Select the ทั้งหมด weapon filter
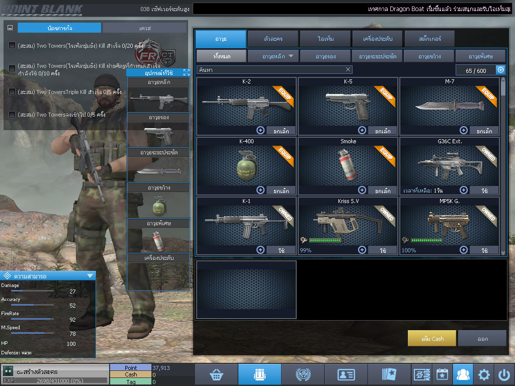The height and width of the screenshot is (386, 515). click(x=221, y=56)
